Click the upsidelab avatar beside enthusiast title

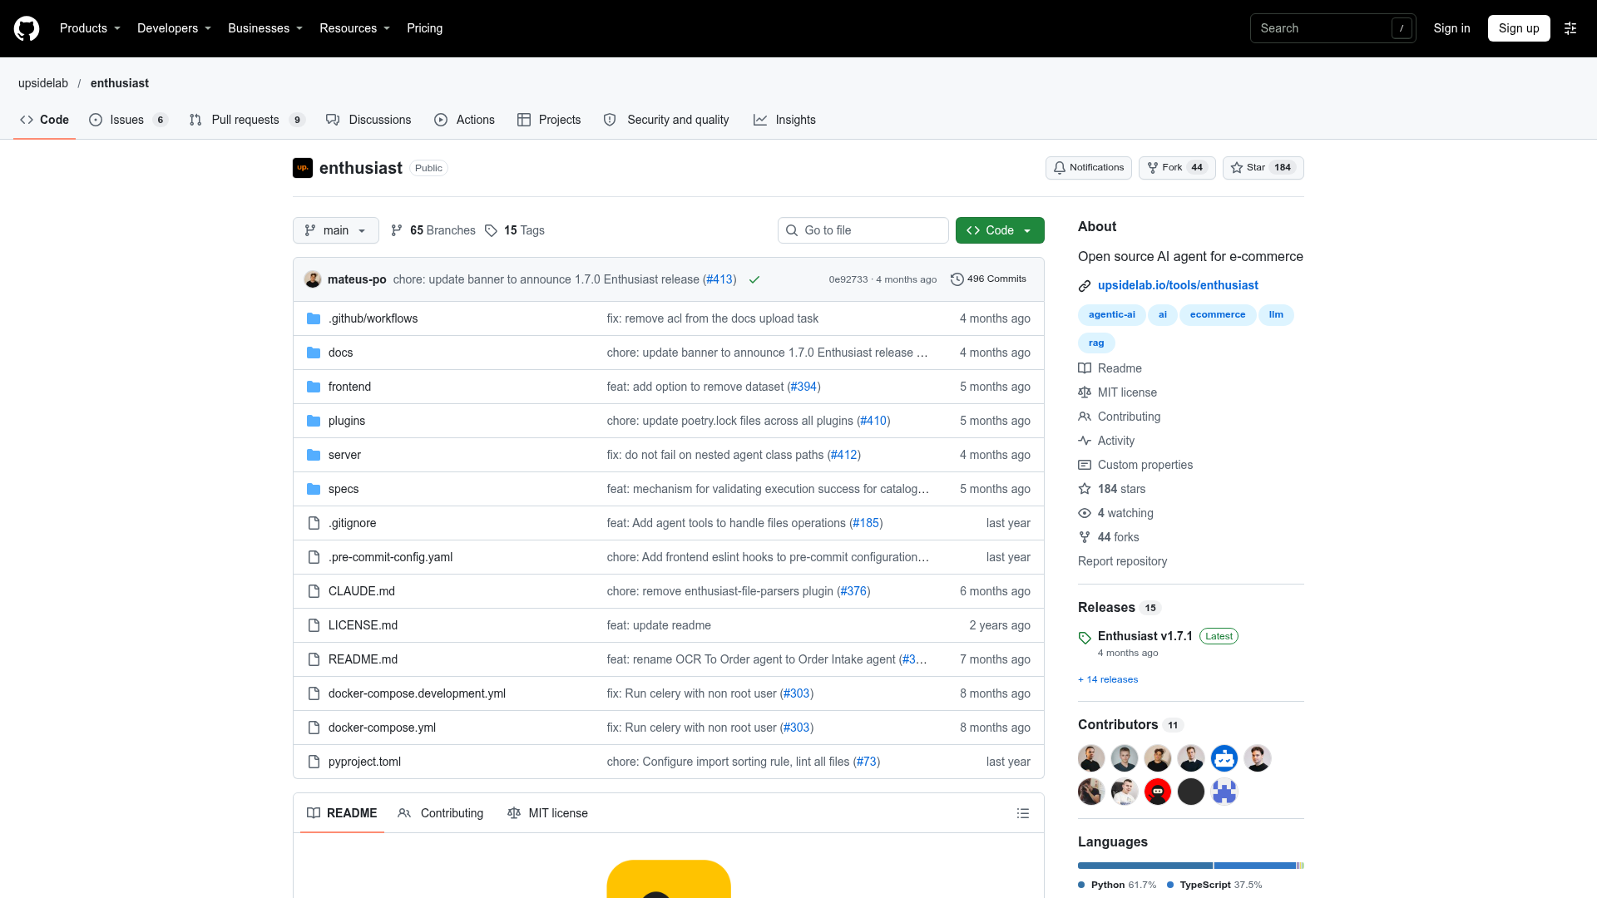pos(303,168)
